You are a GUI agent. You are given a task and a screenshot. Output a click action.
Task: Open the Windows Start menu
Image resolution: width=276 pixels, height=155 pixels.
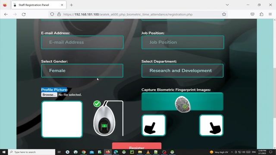[x=4, y=152]
